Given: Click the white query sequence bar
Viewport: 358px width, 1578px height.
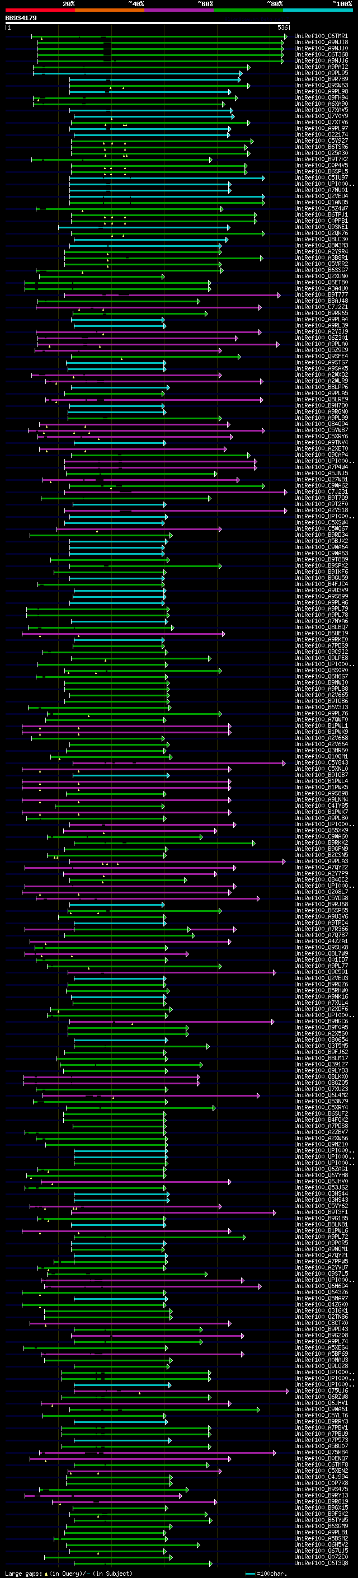Looking at the screenshot, I should point(148,24).
